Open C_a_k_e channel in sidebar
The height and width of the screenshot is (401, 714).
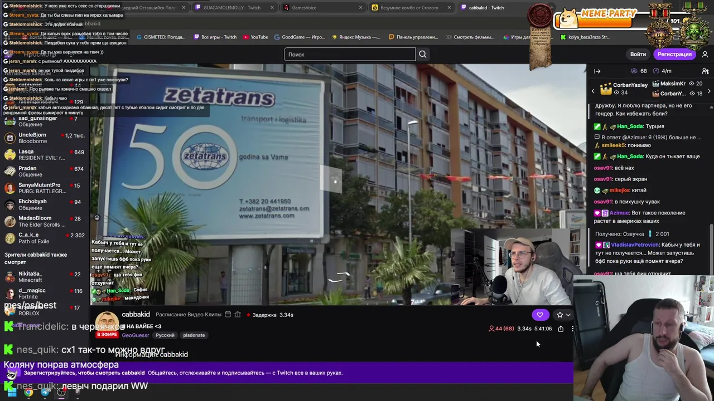click(45, 238)
